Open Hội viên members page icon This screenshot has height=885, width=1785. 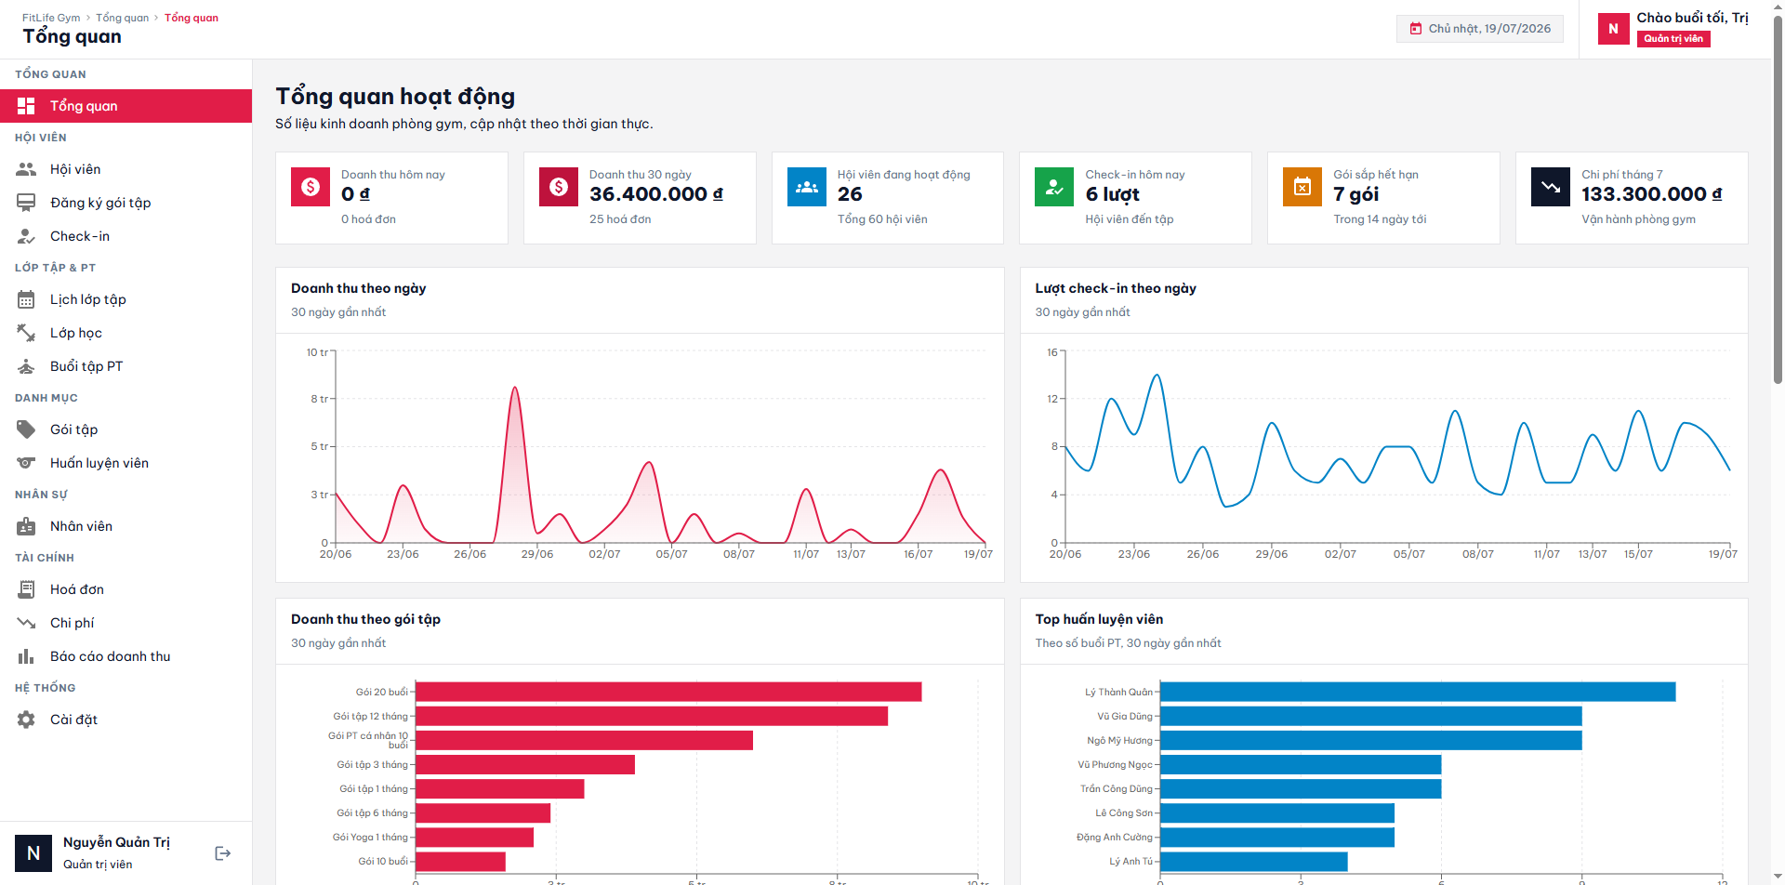coord(26,169)
